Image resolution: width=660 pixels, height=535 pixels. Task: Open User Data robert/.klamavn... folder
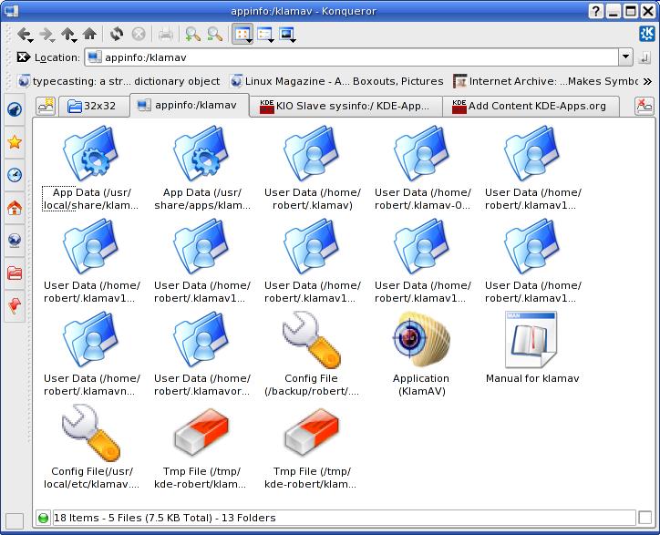91,354
